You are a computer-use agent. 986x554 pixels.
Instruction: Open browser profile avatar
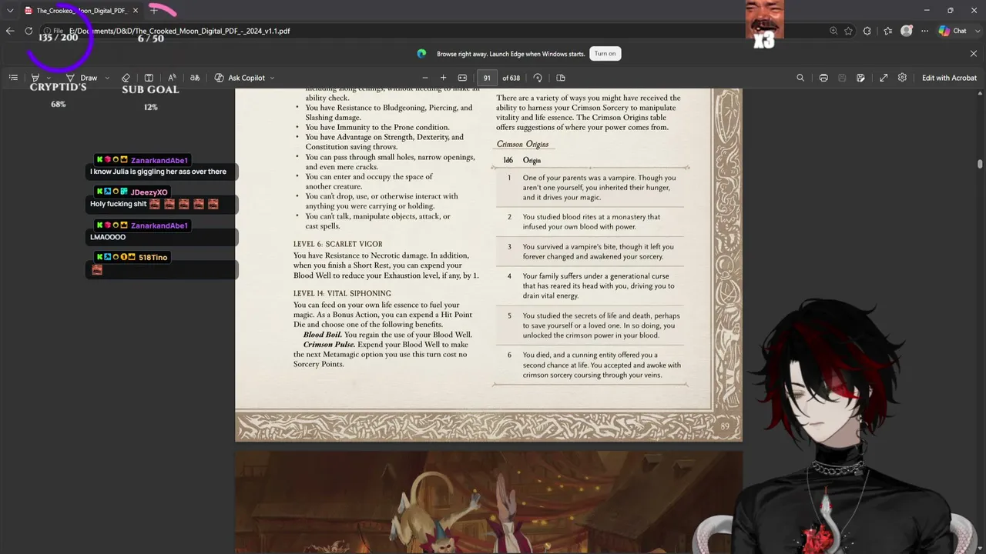(907, 31)
